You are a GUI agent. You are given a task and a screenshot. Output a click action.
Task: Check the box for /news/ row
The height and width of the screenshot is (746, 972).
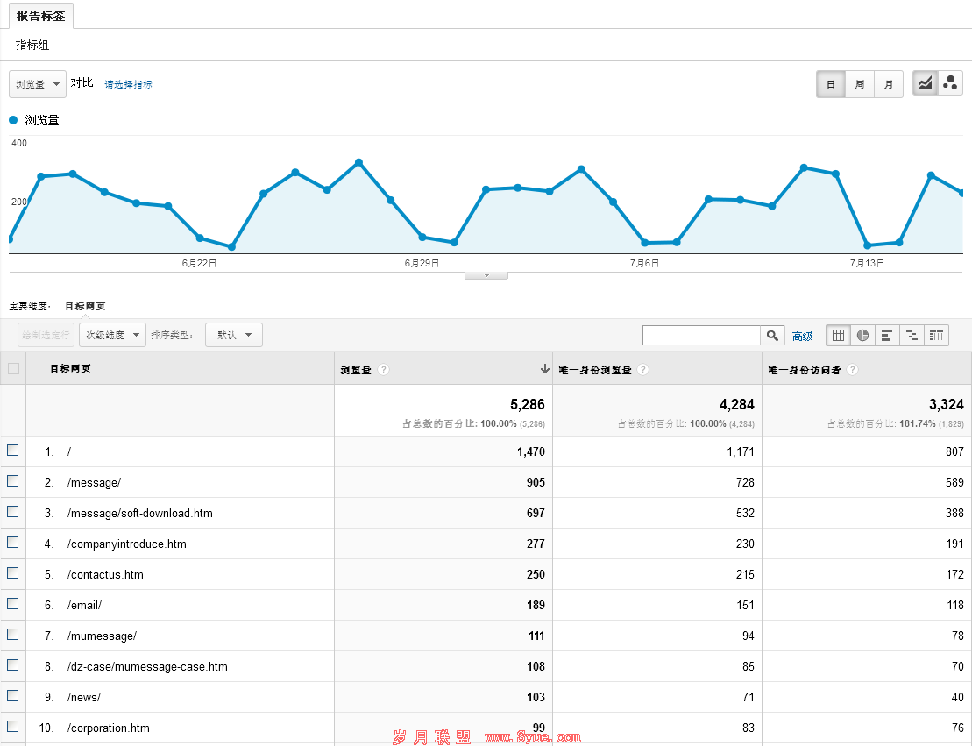(13, 696)
